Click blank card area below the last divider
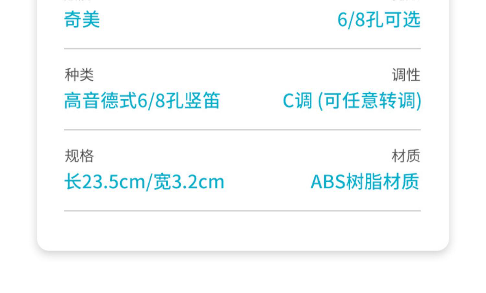This screenshot has width=486, height=293. [242, 231]
